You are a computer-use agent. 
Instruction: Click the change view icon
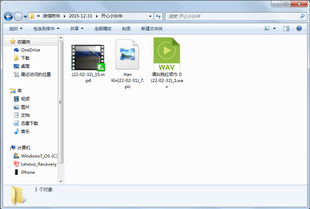(x=267, y=28)
